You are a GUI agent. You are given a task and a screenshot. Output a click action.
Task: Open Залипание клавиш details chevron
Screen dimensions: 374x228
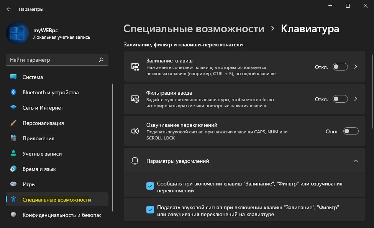click(x=355, y=67)
